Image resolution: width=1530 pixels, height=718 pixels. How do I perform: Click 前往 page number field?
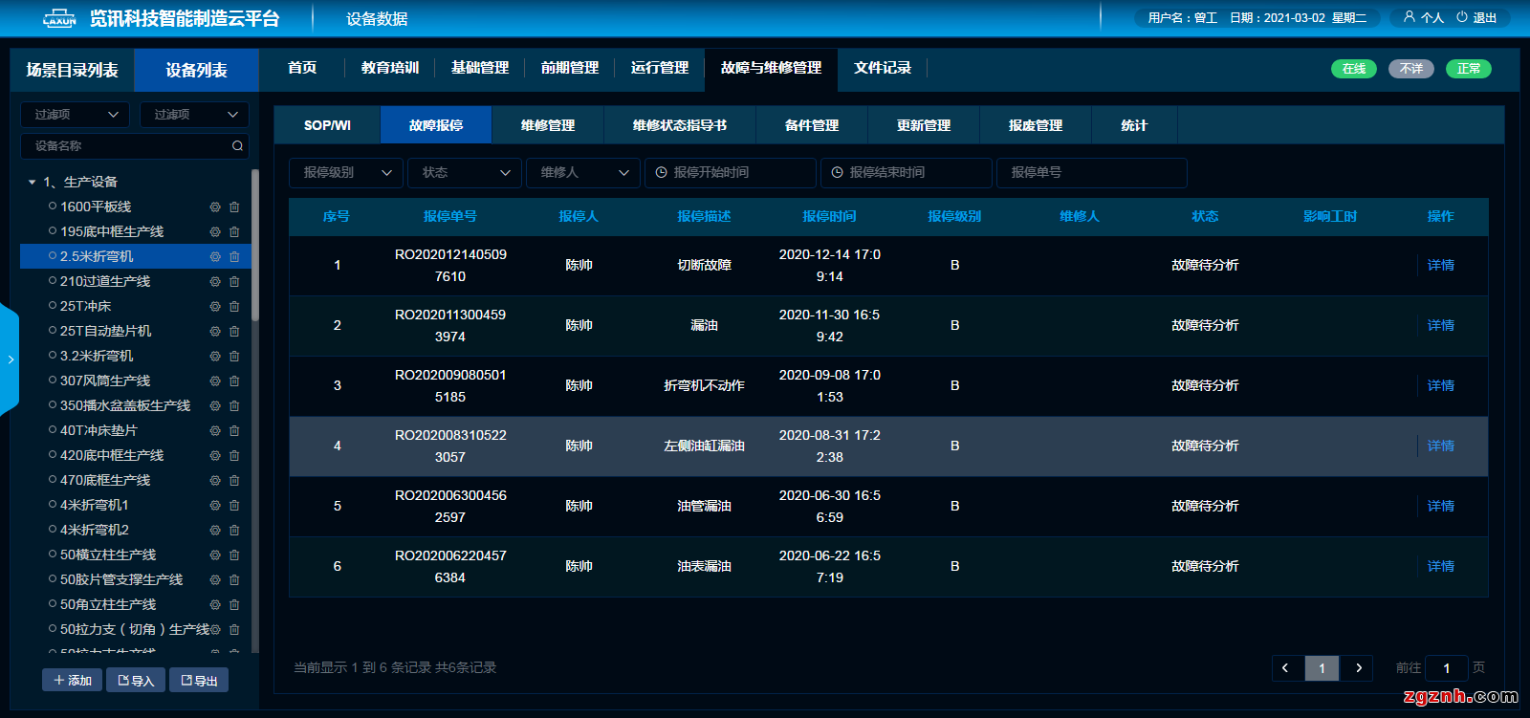pyautogui.click(x=1447, y=668)
